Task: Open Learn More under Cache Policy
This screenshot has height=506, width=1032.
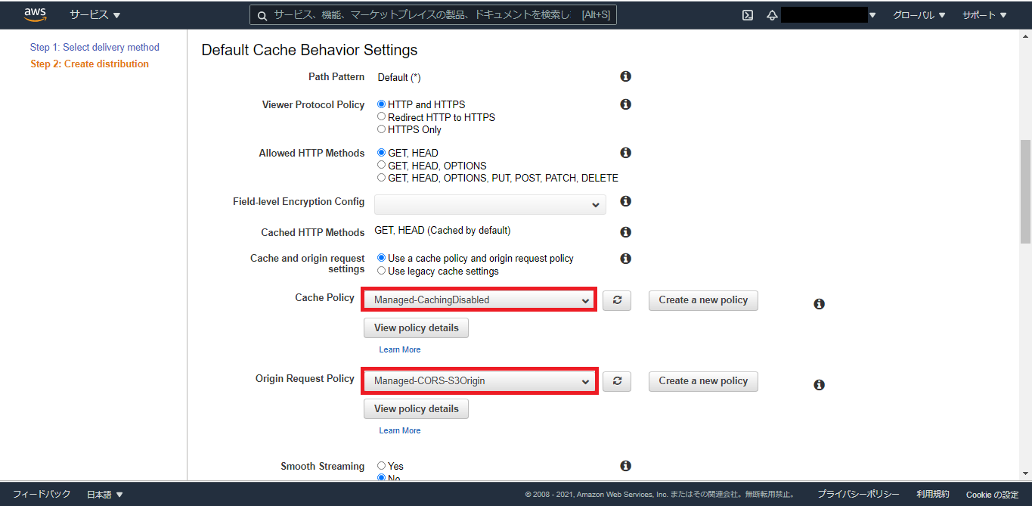Action: 400,349
